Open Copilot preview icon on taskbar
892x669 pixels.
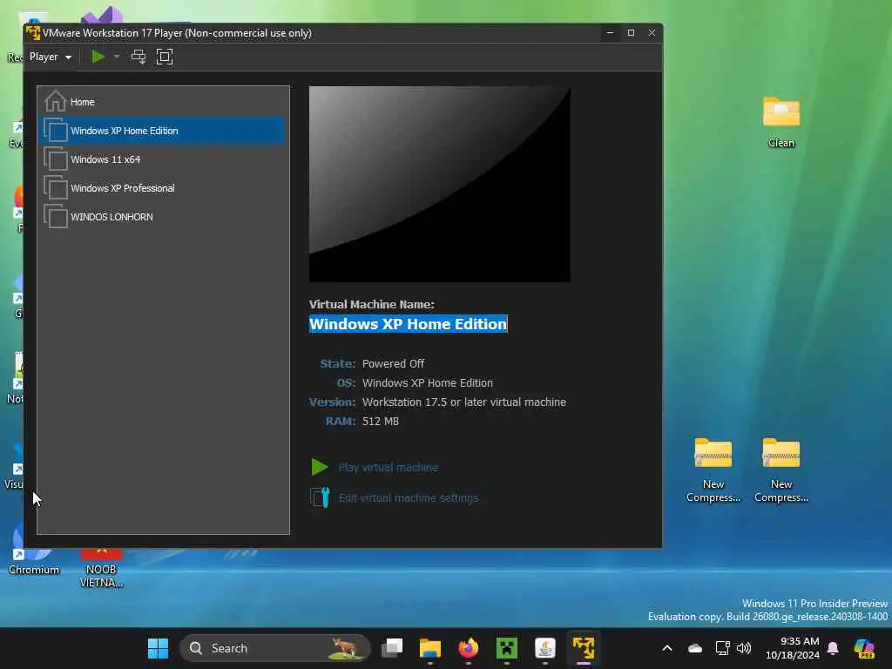click(x=864, y=648)
